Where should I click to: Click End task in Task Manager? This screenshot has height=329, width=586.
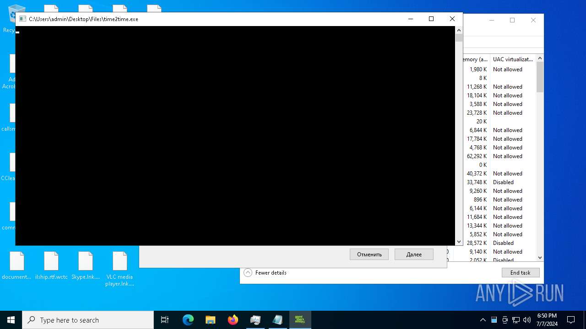(521, 273)
